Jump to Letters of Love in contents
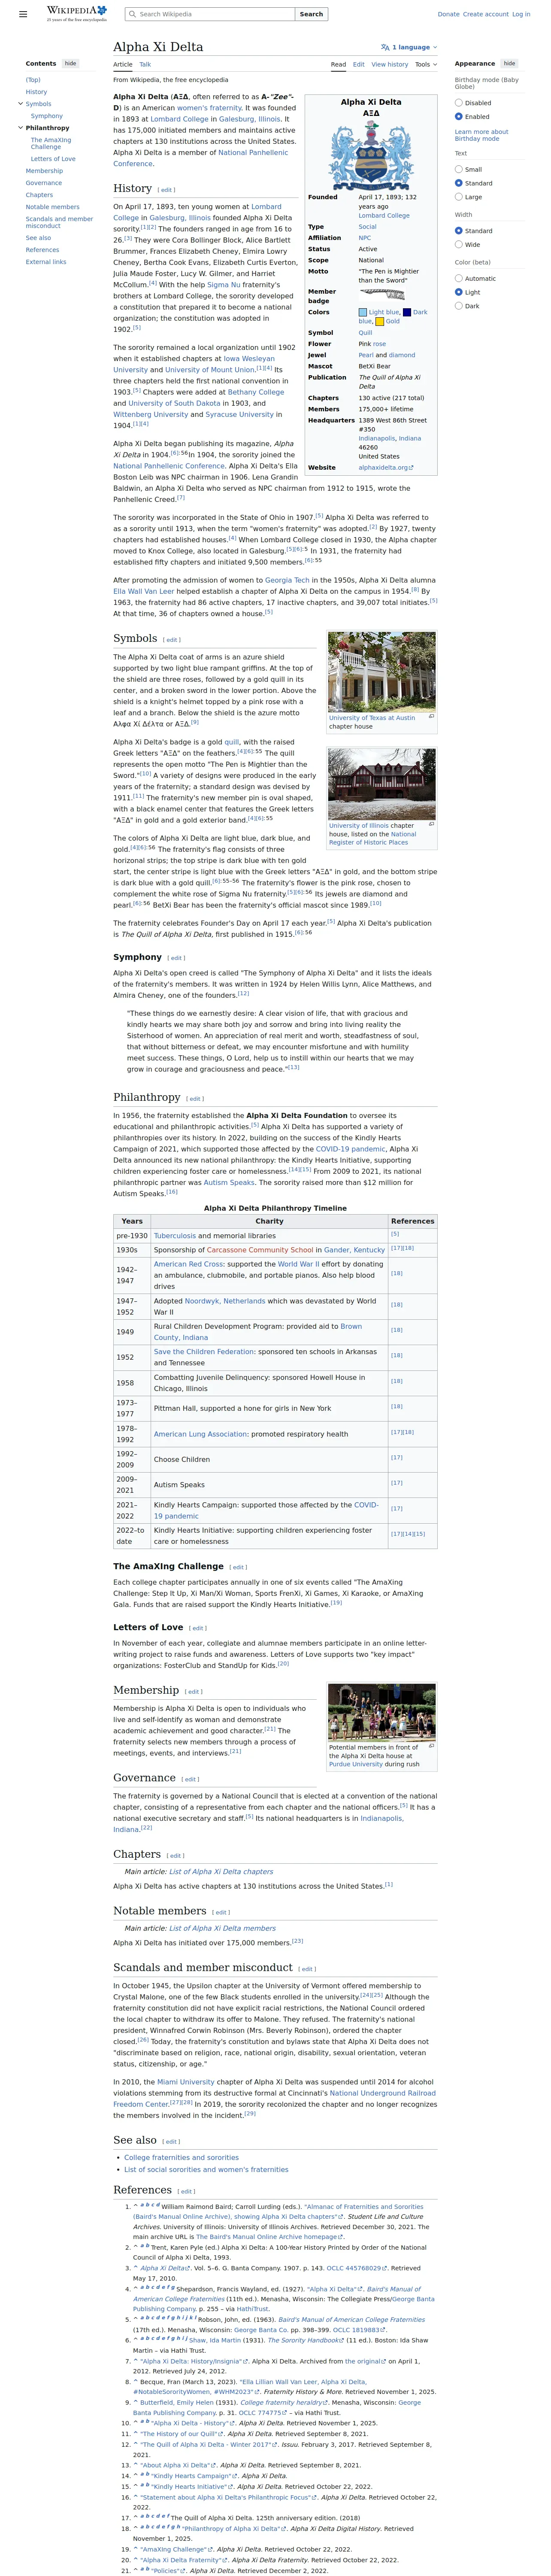551x2576 pixels. pyautogui.click(x=53, y=159)
